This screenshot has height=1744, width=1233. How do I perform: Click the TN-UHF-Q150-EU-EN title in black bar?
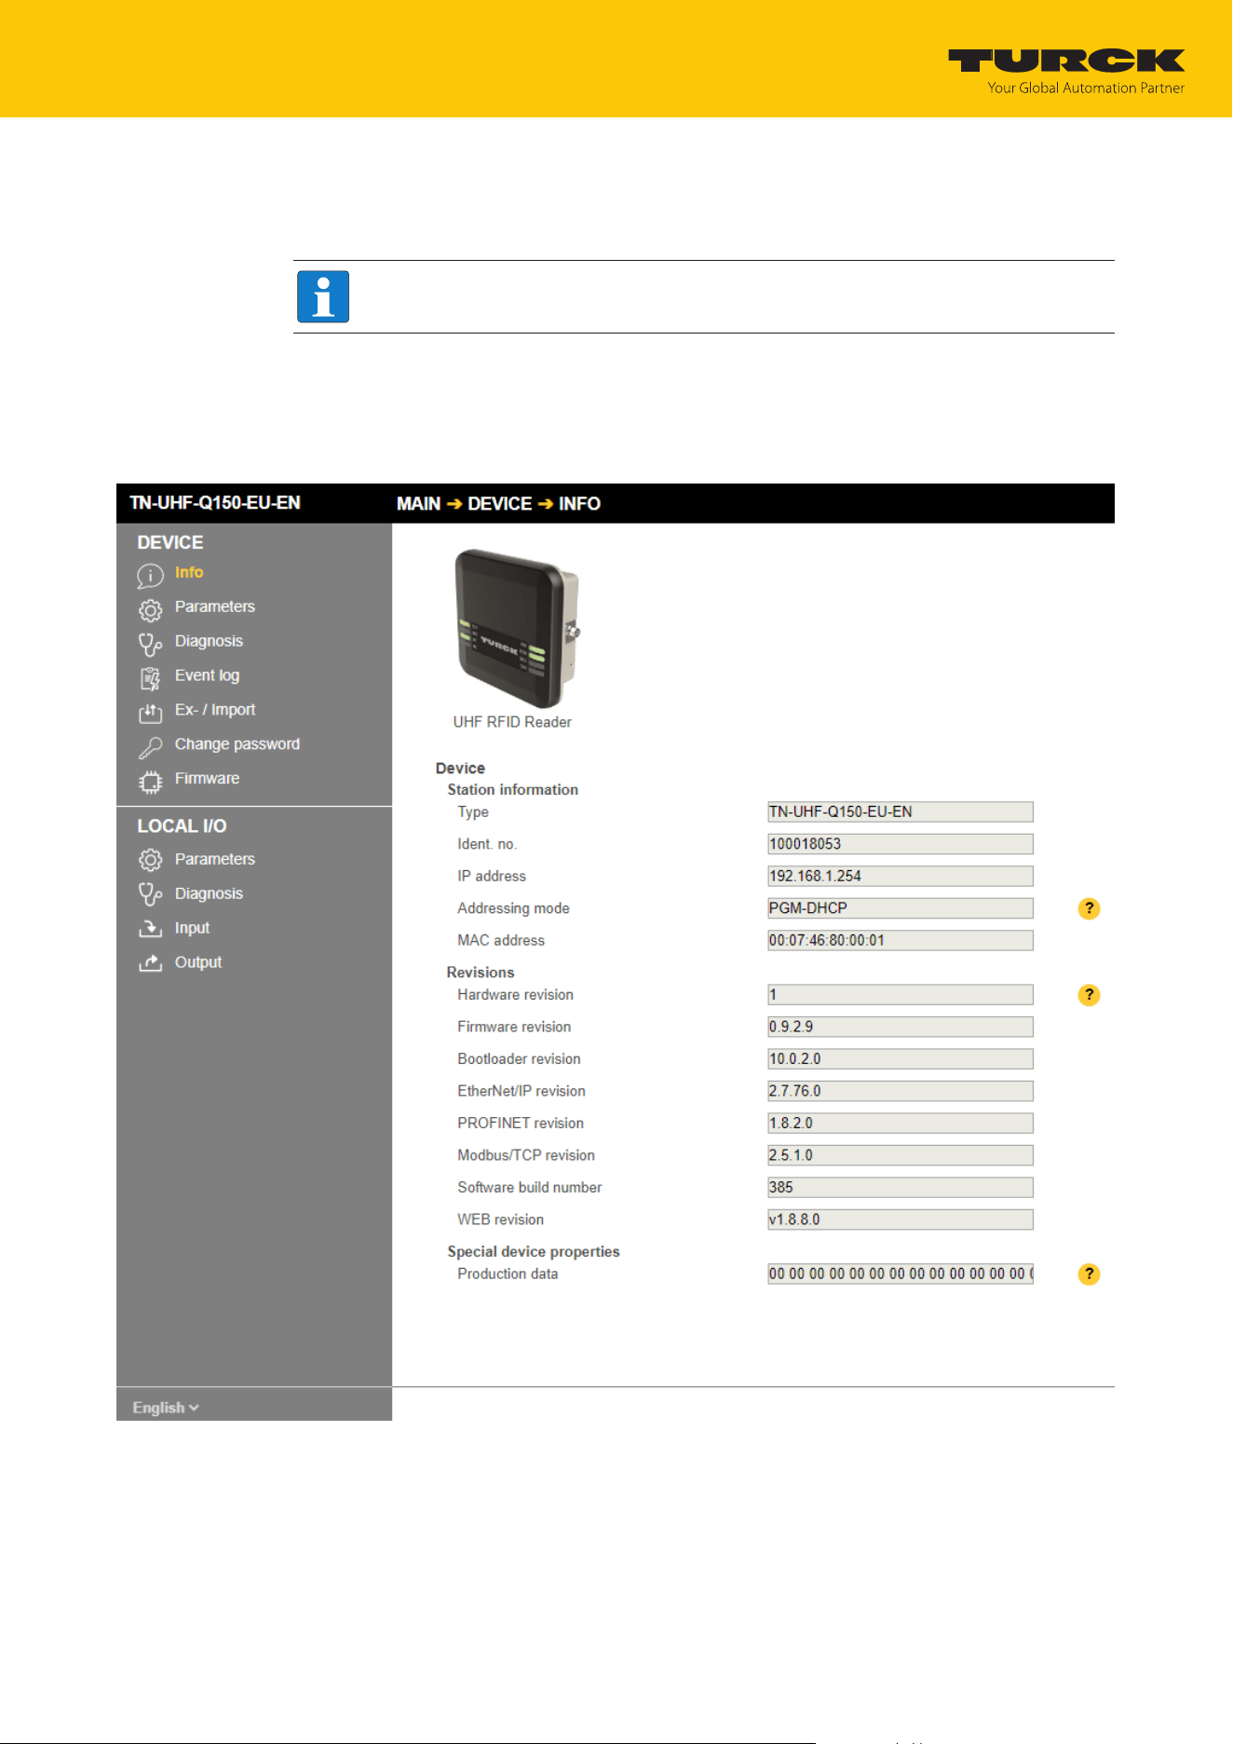click(215, 503)
